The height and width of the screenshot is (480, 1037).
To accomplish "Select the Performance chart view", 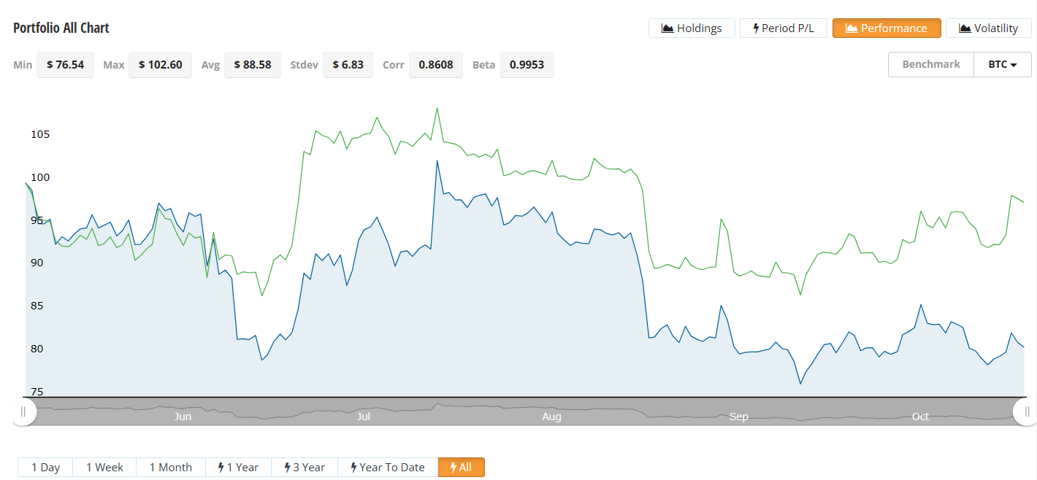I will point(887,28).
